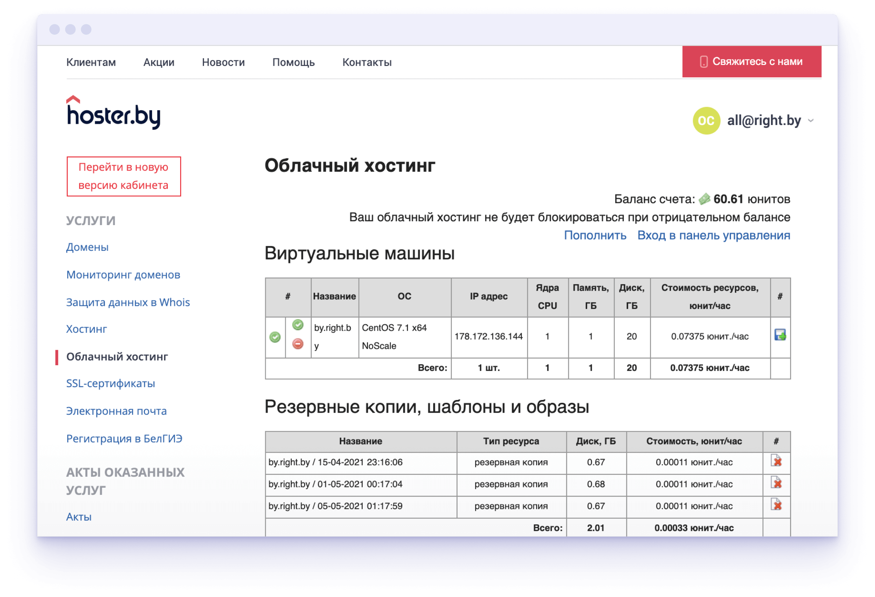The height and width of the screenshot is (597, 875).
Task: Click Перейти в новую версию кабинета button
Action: tap(124, 176)
